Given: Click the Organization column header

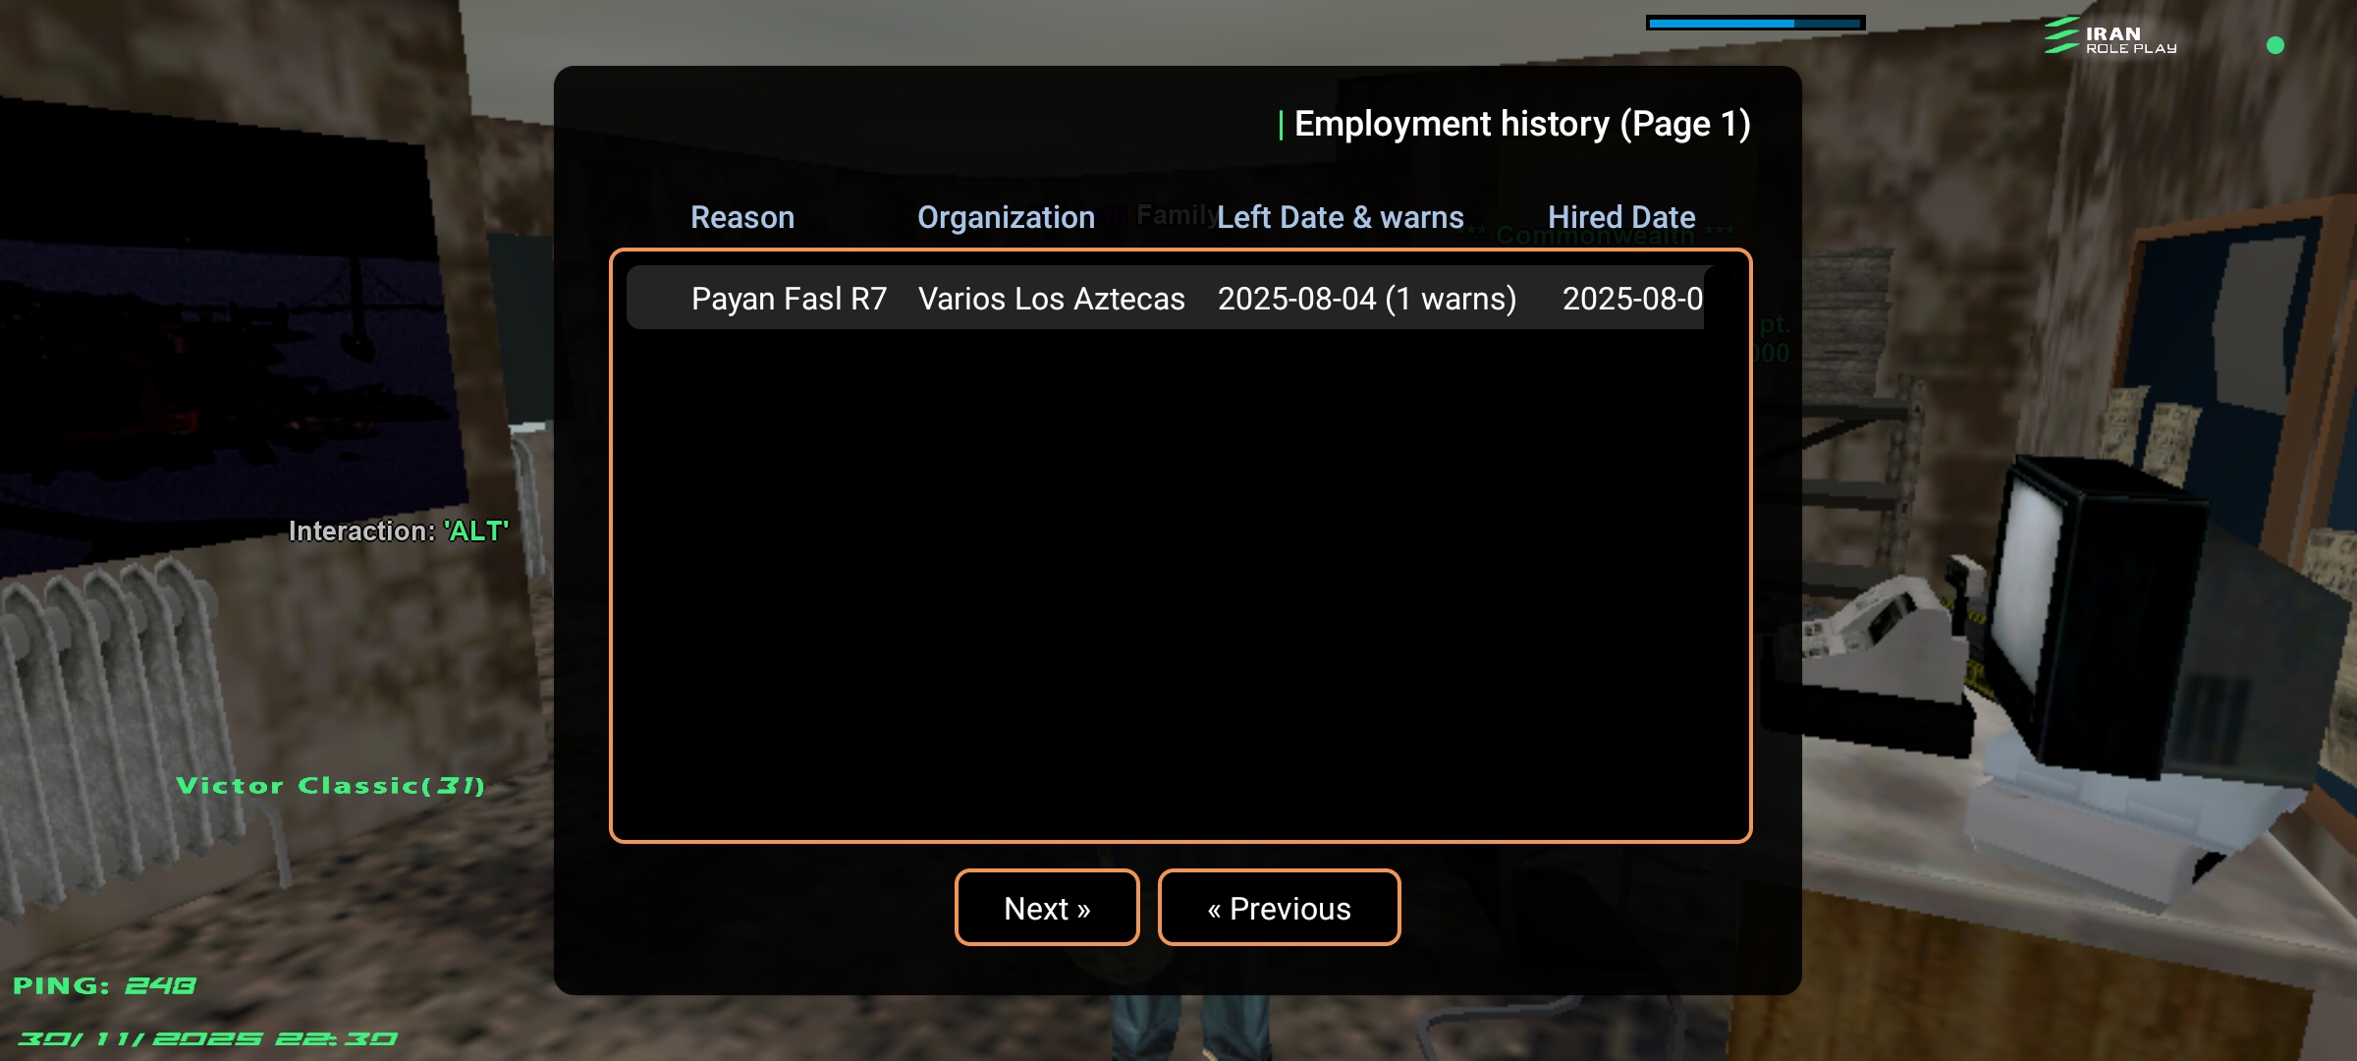Looking at the screenshot, I should [x=1006, y=217].
